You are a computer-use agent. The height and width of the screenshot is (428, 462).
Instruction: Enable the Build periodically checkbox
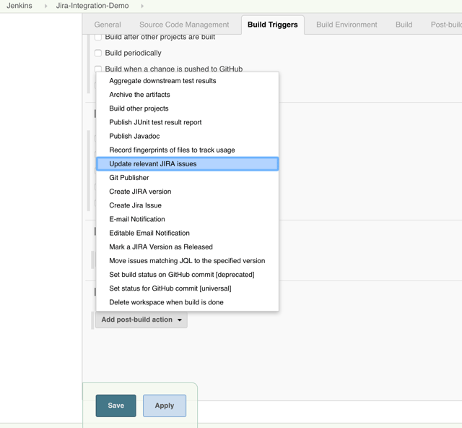click(x=98, y=53)
